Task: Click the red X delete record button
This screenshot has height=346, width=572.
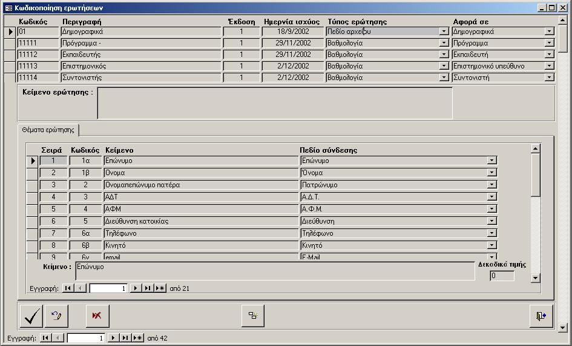Action: [x=97, y=316]
